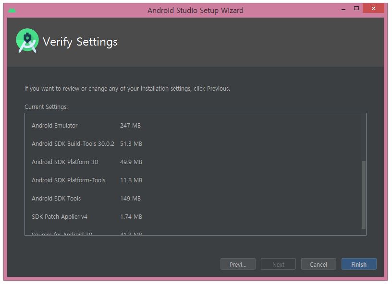Click the 11.8 MB size value
This screenshot has width=392, height=284.
pyautogui.click(x=131, y=180)
